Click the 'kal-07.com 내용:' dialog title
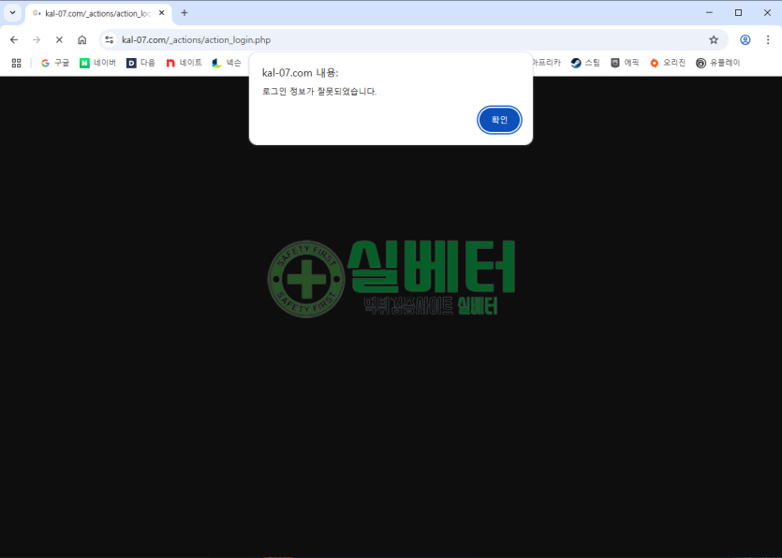 pos(301,73)
